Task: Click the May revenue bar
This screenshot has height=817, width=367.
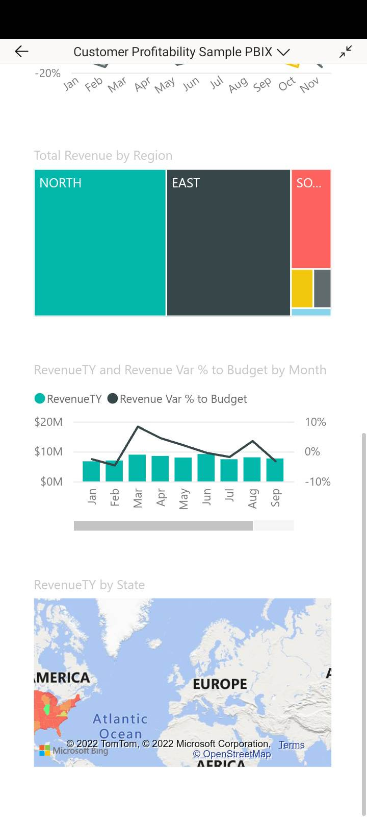Action: 183,469
